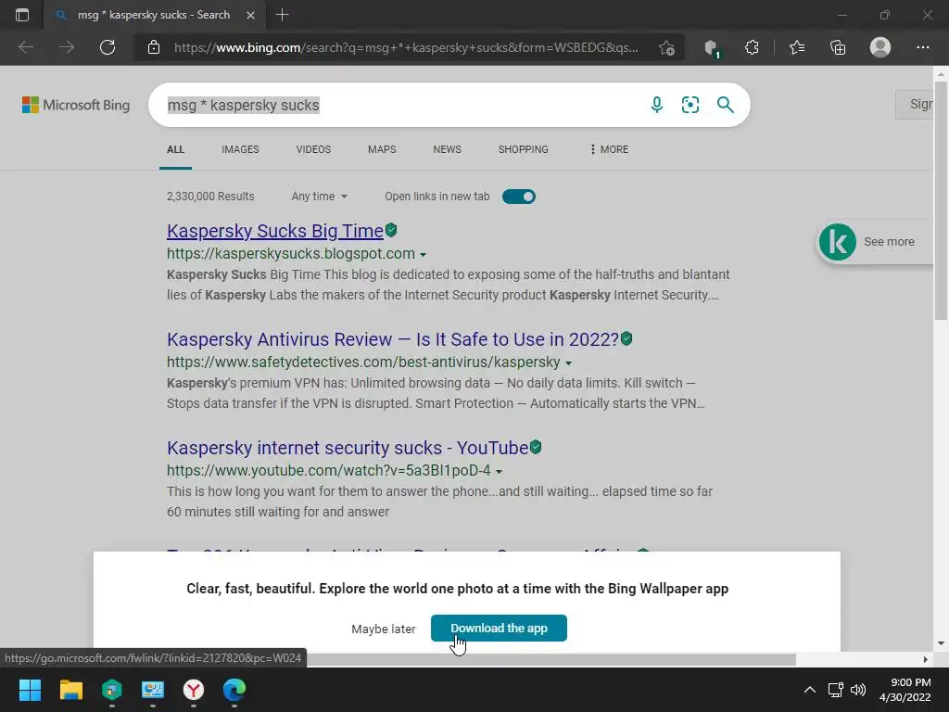This screenshot has height=712, width=949.
Task: Open Yandex Browser from taskbar
Action: (194, 690)
